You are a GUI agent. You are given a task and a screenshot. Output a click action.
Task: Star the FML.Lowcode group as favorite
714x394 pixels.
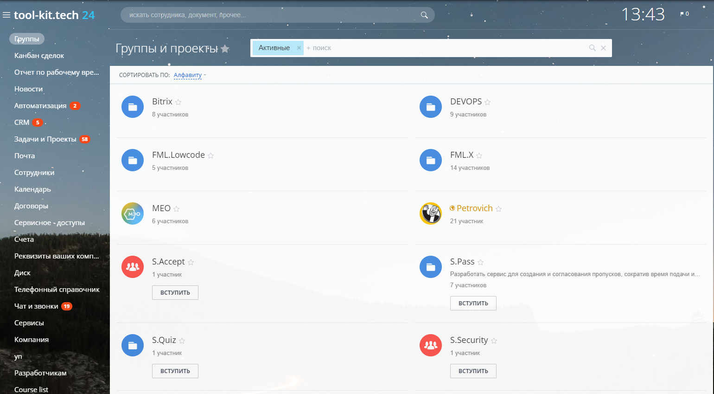210,155
